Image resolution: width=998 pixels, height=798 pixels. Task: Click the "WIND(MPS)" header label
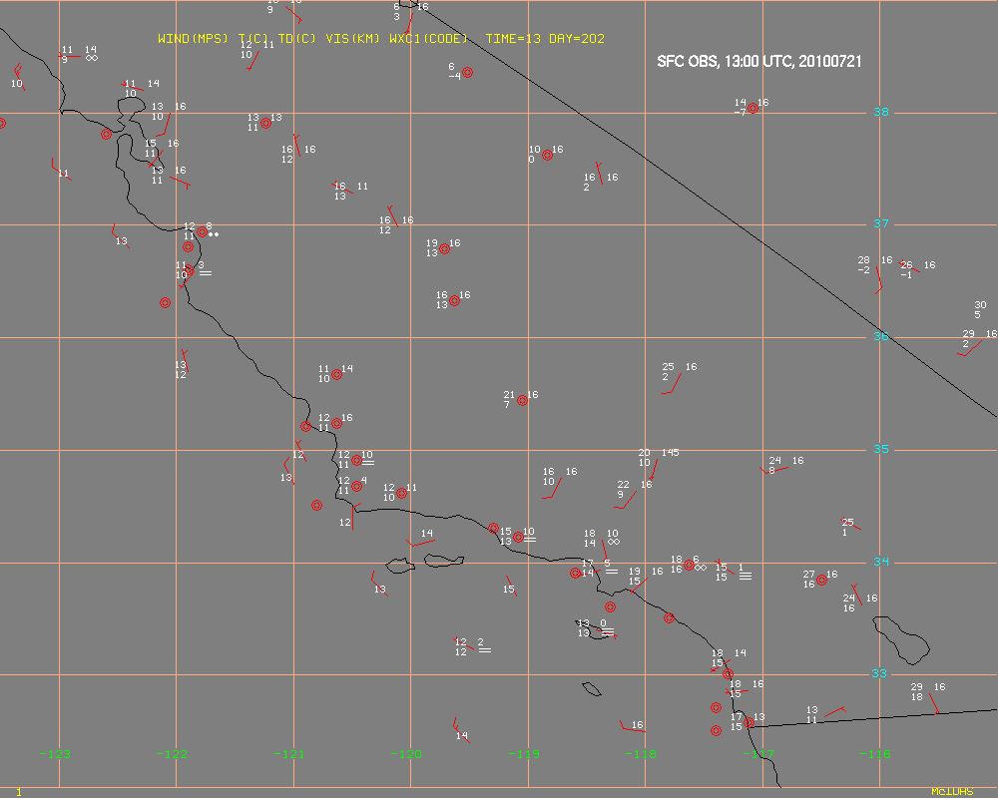[193, 39]
